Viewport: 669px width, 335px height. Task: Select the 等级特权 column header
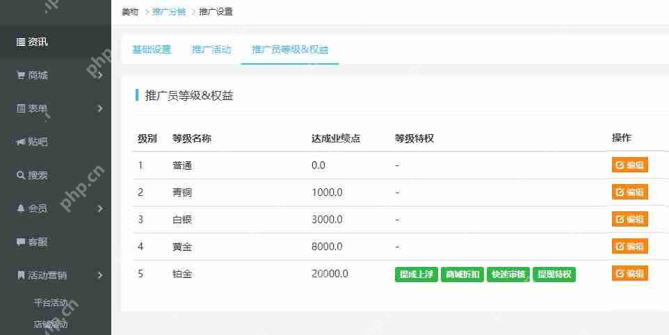pyautogui.click(x=414, y=138)
